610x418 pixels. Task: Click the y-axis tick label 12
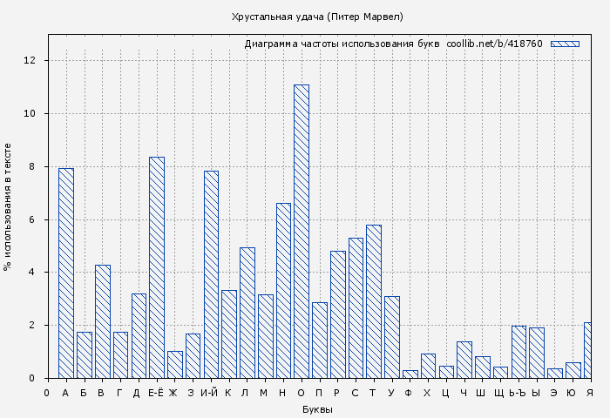coord(30,61)
